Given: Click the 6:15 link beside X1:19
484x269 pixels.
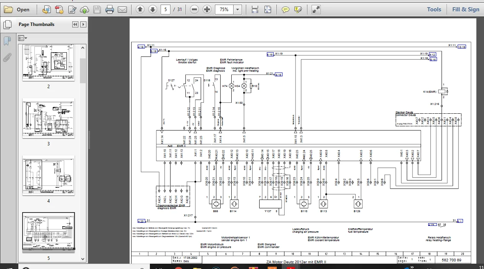Looking at the screenshot, I should point(270,55).
